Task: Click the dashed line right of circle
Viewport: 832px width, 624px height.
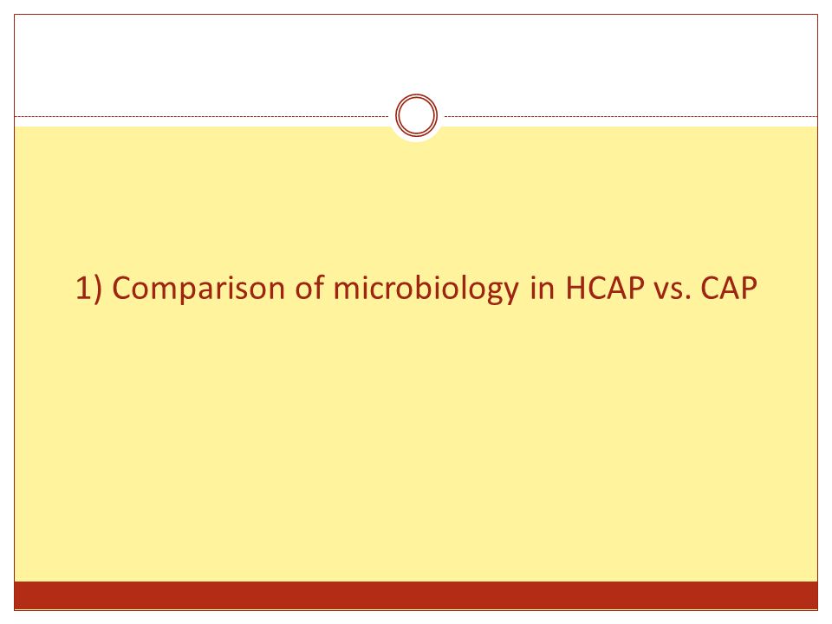Action: 631,116
